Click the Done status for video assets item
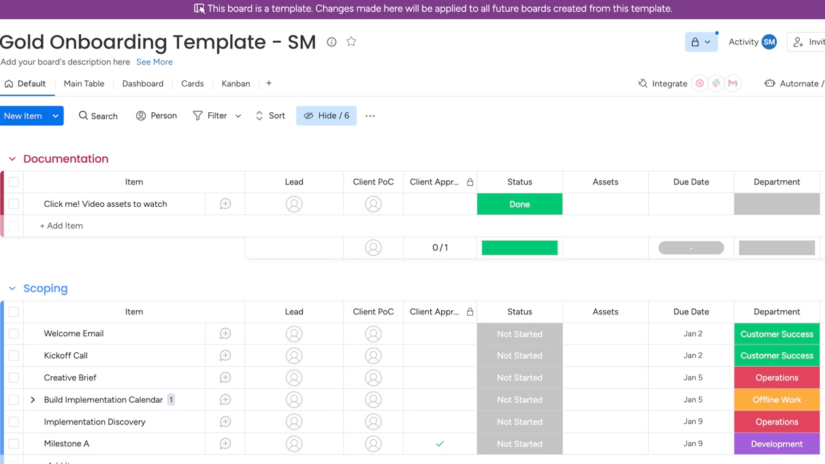The height and width of the screenshot is (464, 825). coord(519,203)
